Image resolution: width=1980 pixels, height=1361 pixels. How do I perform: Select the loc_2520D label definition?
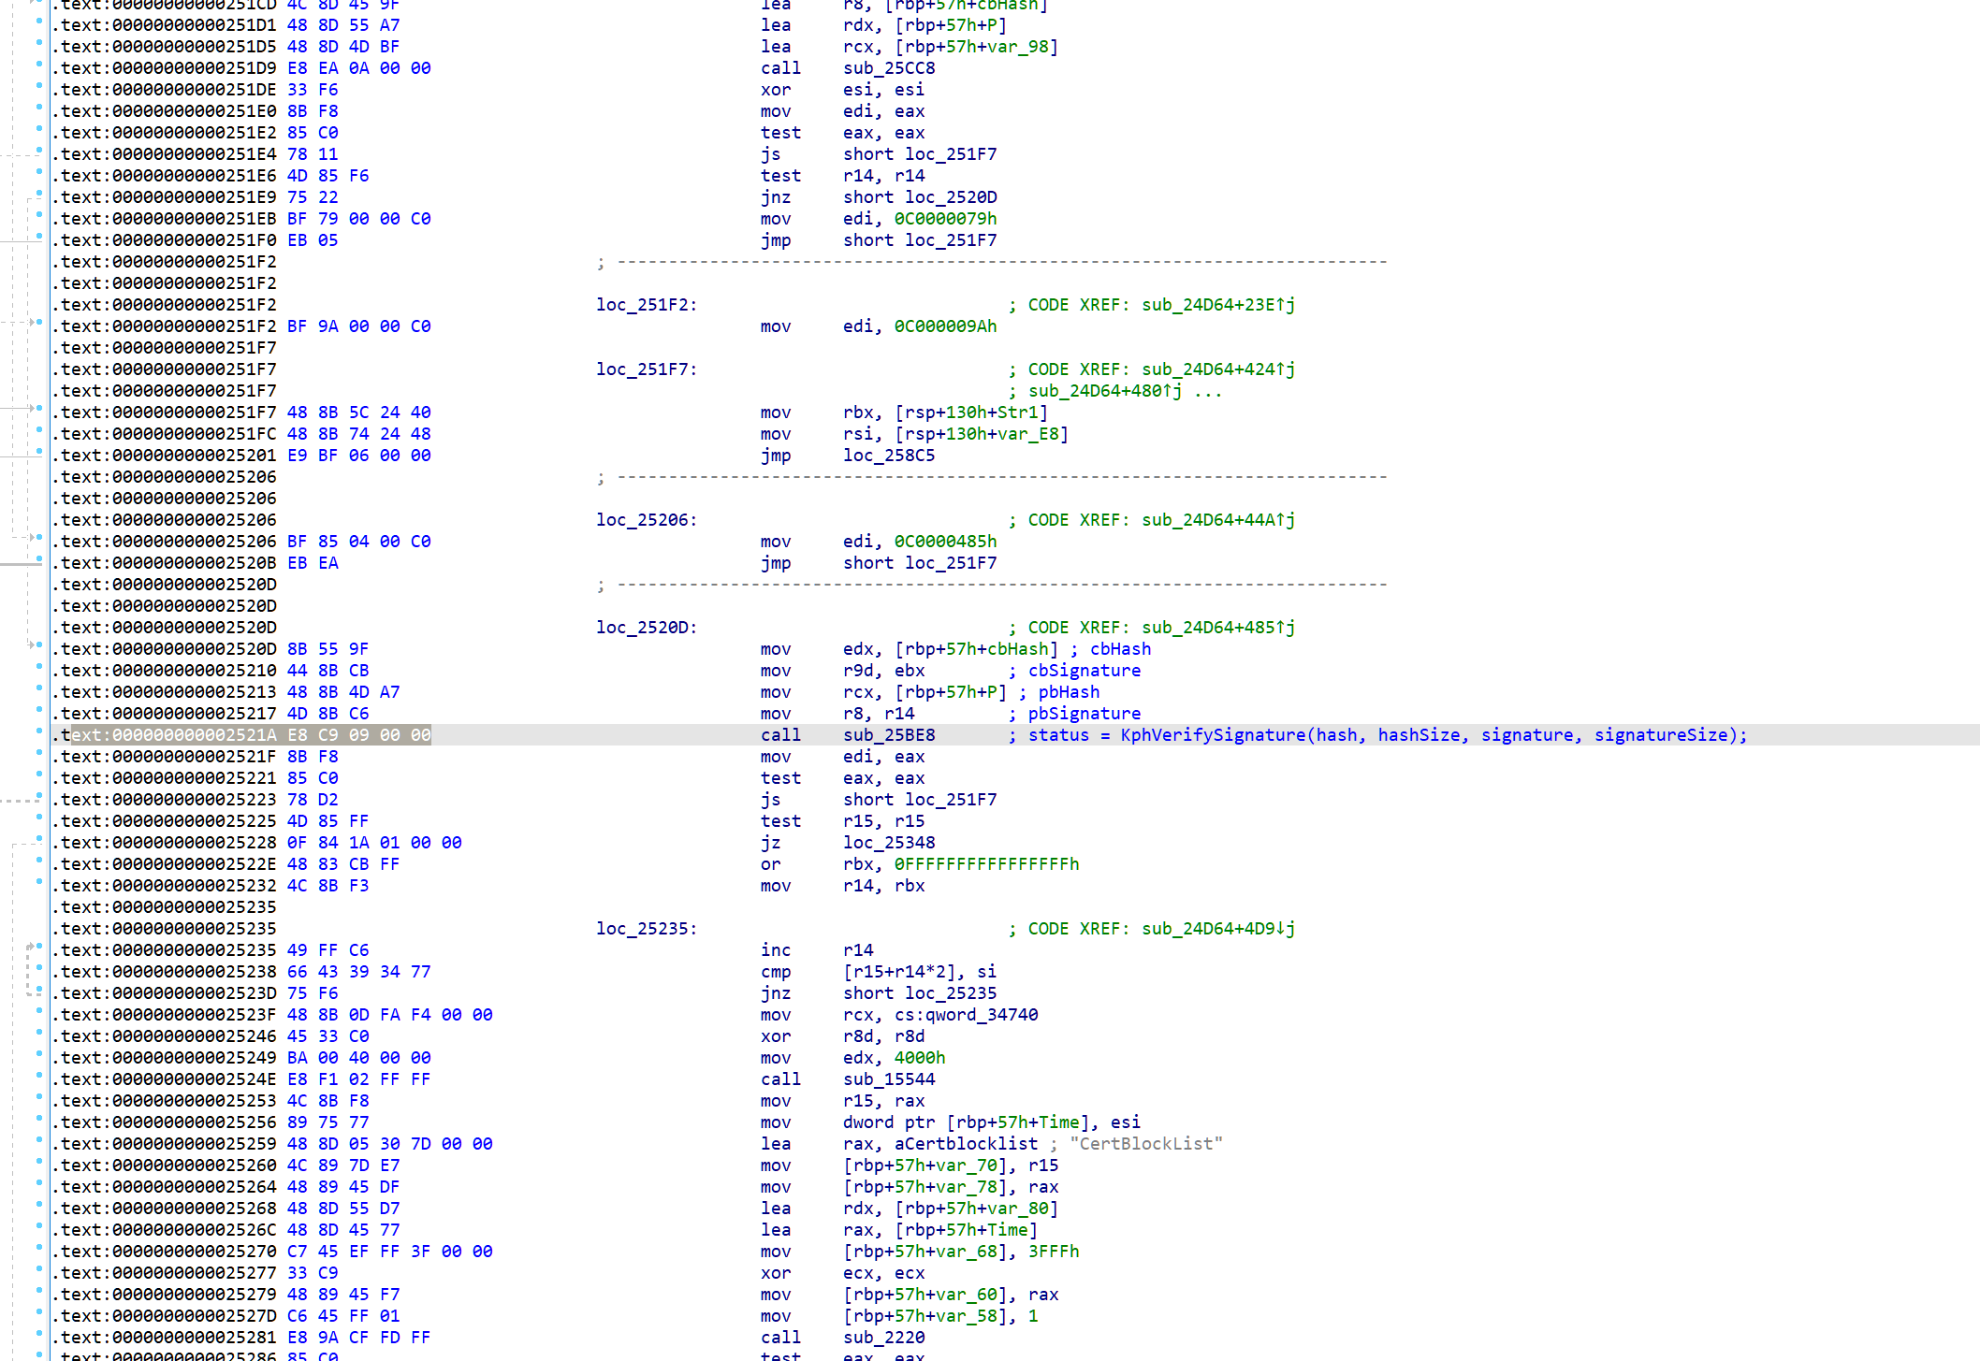pyautogui.click(x=646, y=628)
